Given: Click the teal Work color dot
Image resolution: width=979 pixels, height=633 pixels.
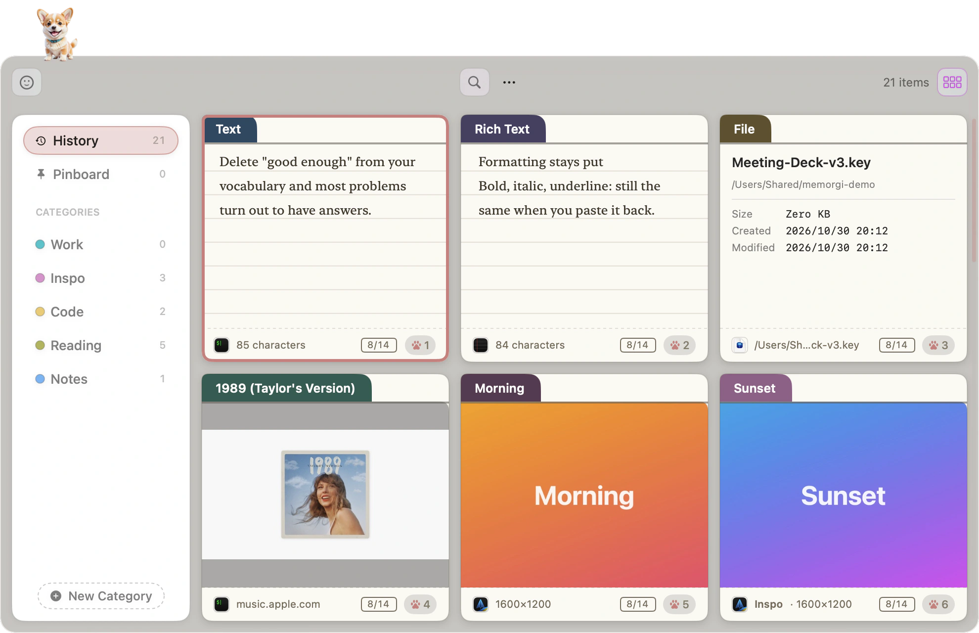Looking at the screenshot, I should (40, 244).
